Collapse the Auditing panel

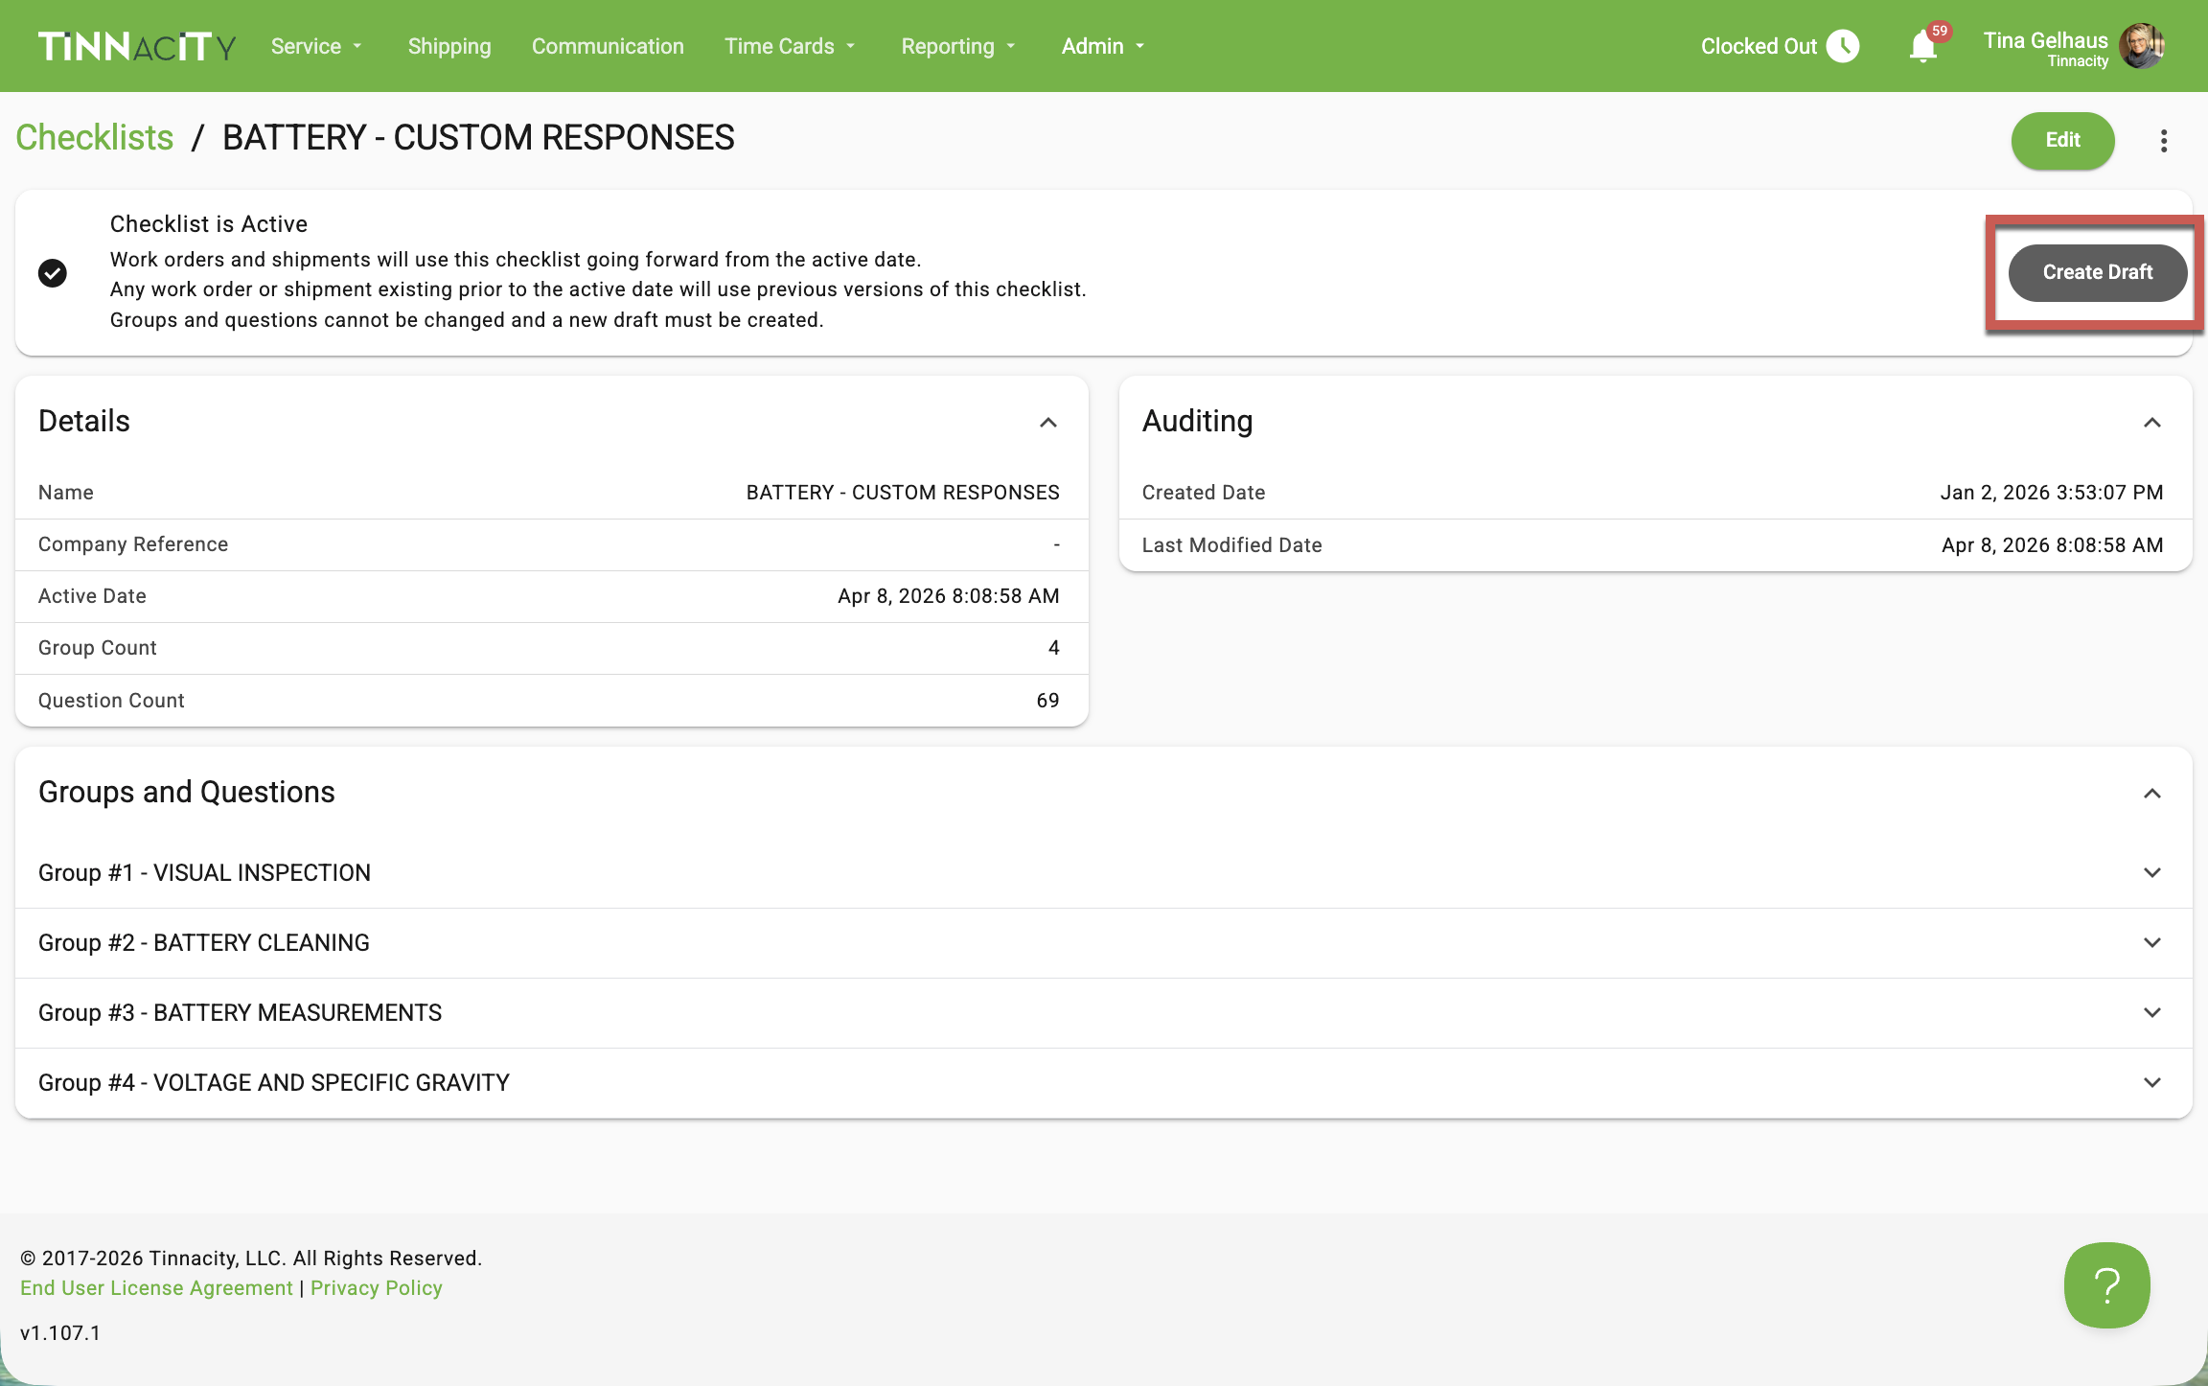coord(2152,423)
